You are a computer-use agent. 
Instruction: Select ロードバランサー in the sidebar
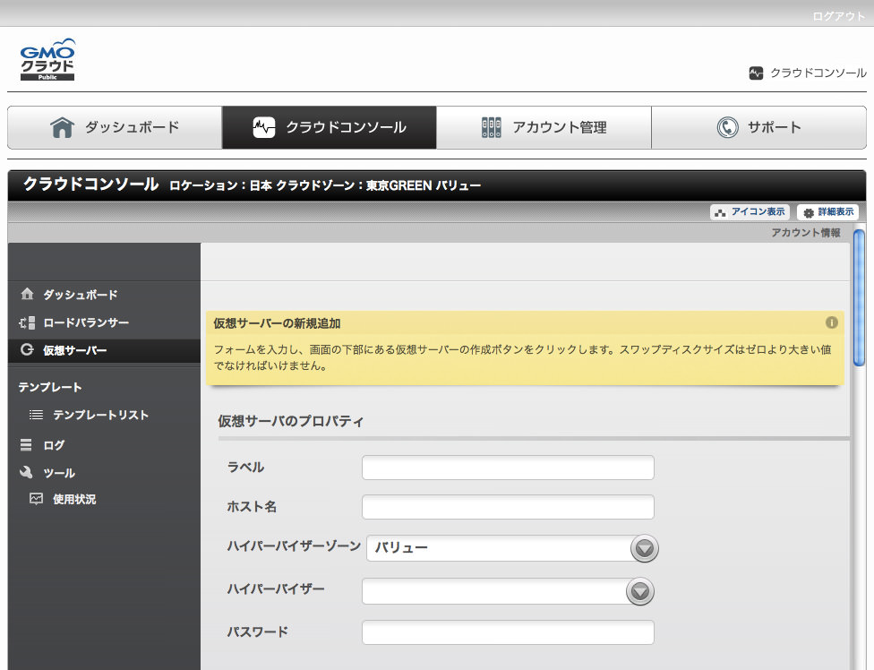[85, 322]
